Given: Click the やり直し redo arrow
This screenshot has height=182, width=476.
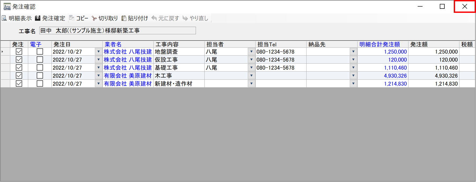Looking at the screenshot, I should (x=185, y=18).
